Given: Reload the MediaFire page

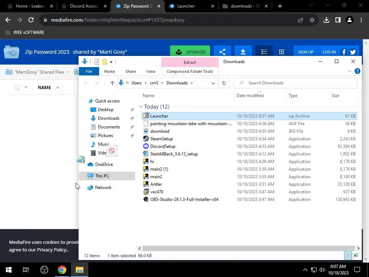Looking at the screenshot, I should (x=31, y=20).
